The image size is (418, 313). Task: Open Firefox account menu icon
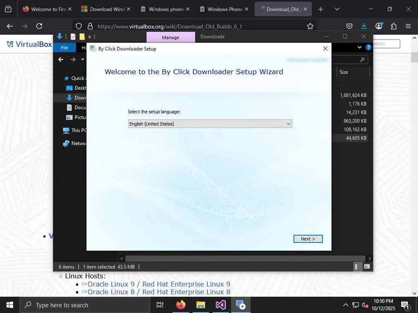point(379,26)
